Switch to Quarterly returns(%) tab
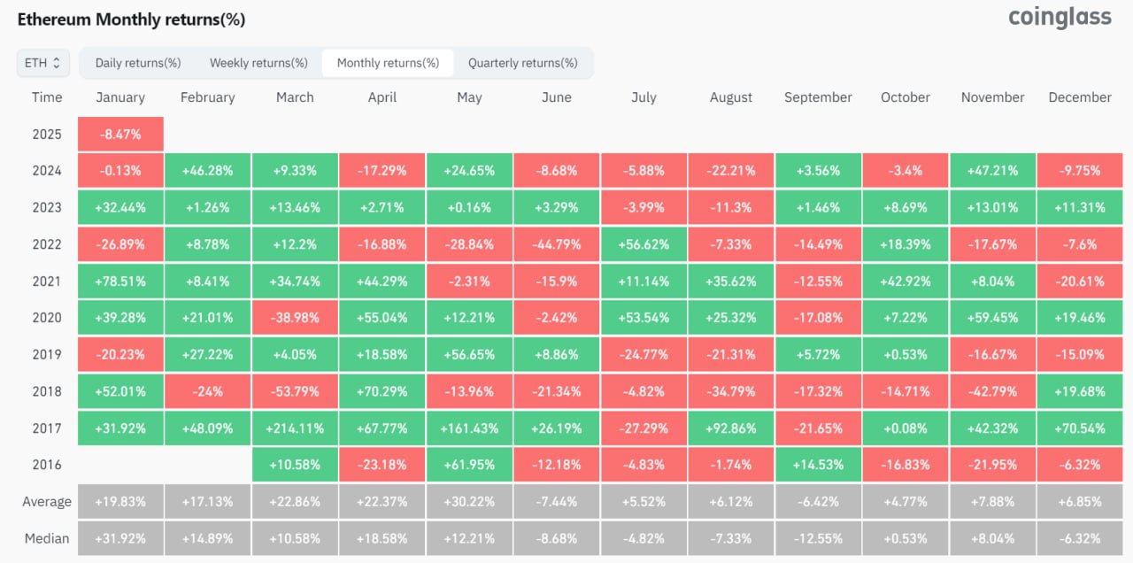The height and width of the screenshot is (563, 1133). 522,63
